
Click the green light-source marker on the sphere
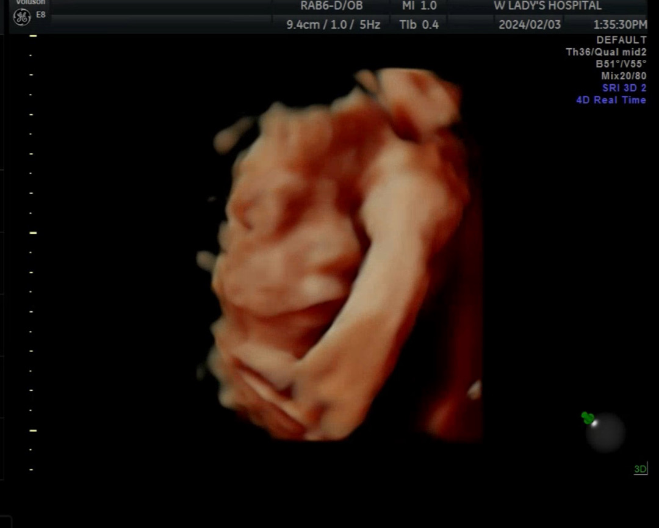[588, 418]
